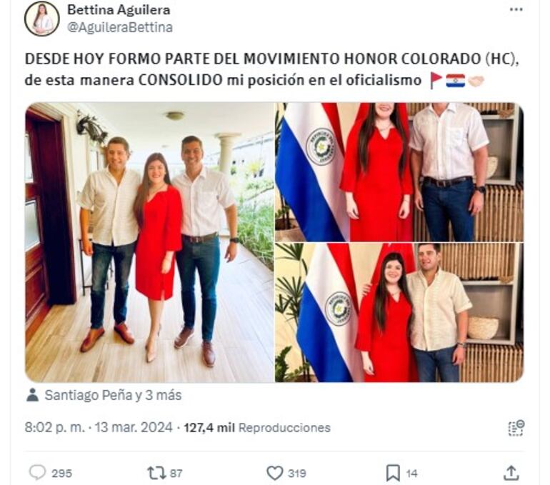Click the reply speech bubble icon
This screenshot has width=550, height=485.
37,473
